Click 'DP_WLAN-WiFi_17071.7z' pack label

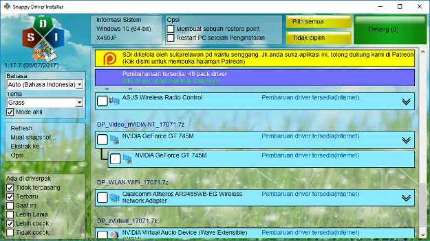[x=133, y=182]
